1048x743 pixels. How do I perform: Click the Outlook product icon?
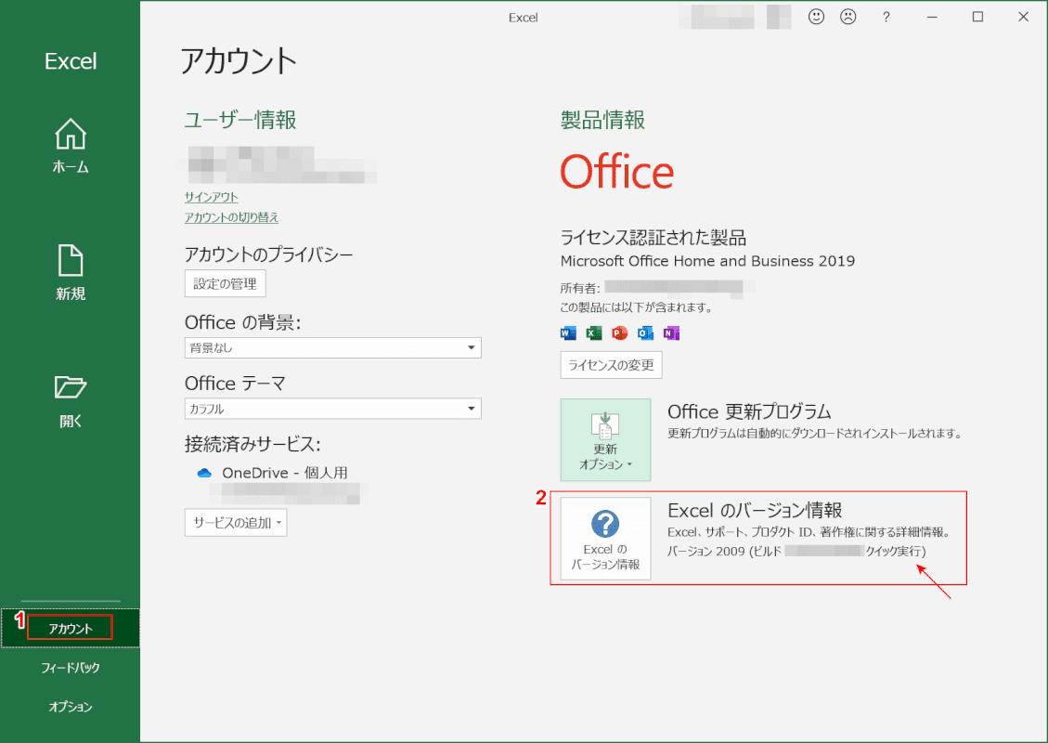tap(645, 332)
